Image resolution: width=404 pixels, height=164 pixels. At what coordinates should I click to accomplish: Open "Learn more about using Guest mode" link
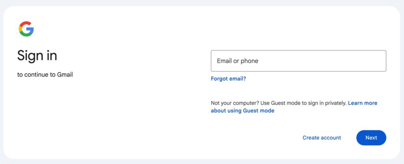pyautogui.click(x=362, y=103)
